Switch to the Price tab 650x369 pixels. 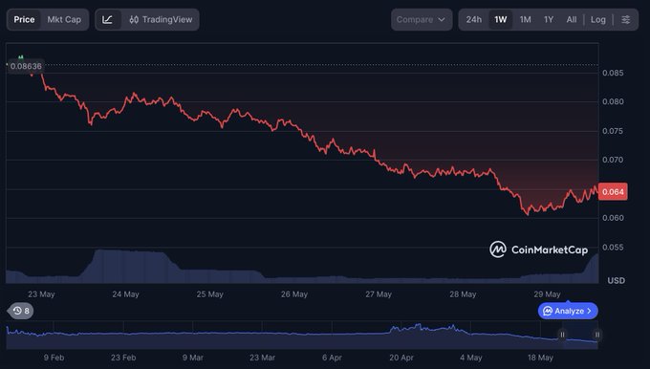tap(24, 19)
